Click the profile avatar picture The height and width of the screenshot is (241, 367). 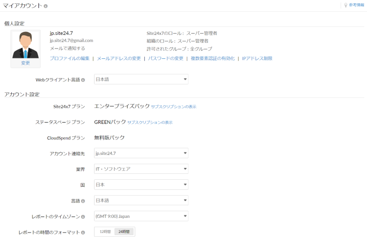(25, 45)
